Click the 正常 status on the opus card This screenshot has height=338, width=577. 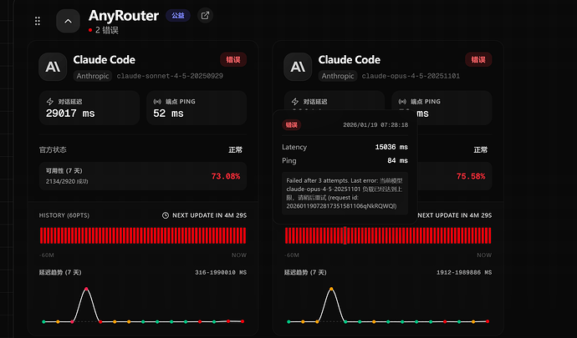(481, 149)
